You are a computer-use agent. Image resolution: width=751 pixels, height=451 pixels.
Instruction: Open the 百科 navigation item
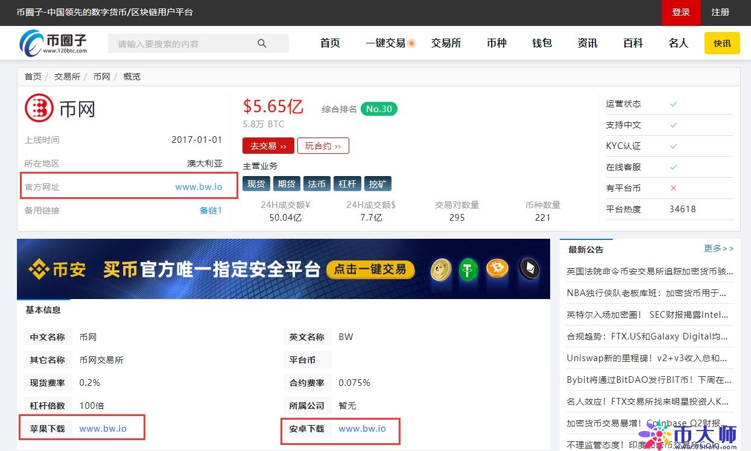click(x=633, y=43)
